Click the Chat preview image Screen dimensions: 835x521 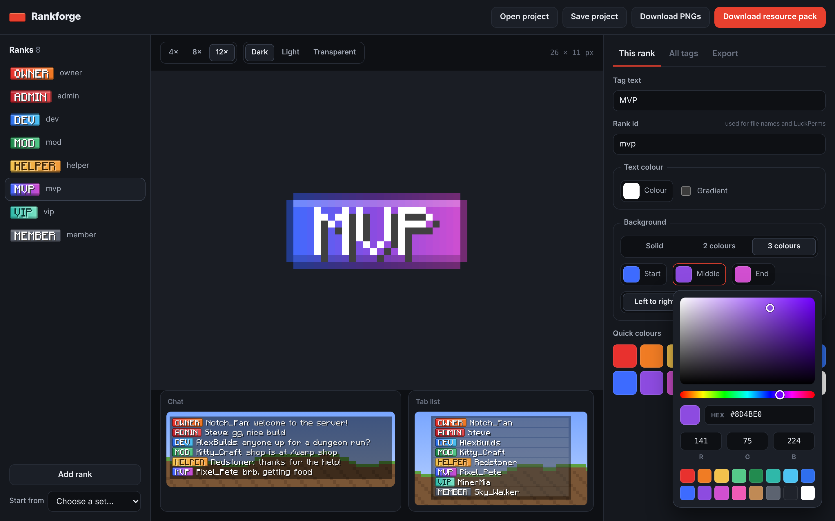click(281, 449)
